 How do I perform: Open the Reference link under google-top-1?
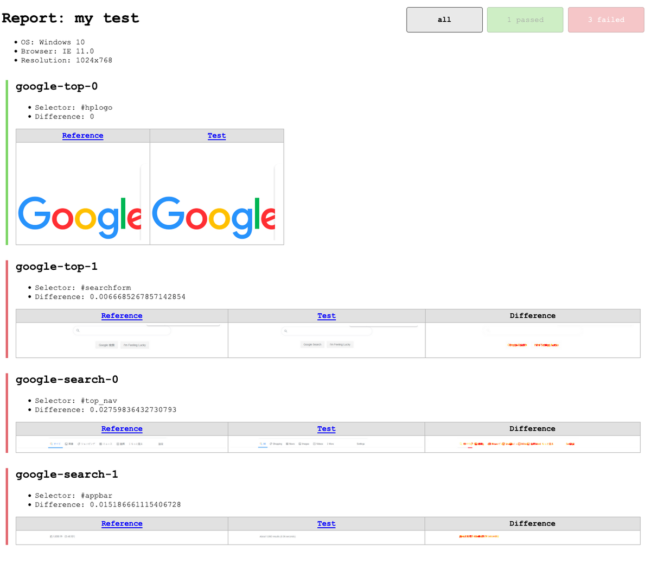122,316
